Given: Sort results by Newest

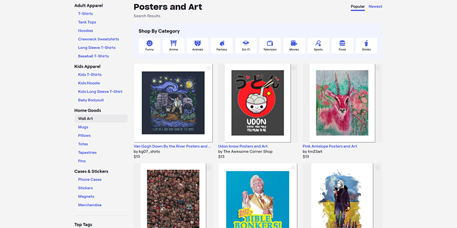Looking at the screenshot, I should 375,7.
